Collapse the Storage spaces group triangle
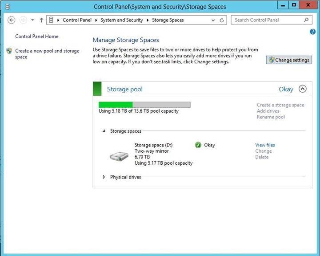 coord(104,131)
